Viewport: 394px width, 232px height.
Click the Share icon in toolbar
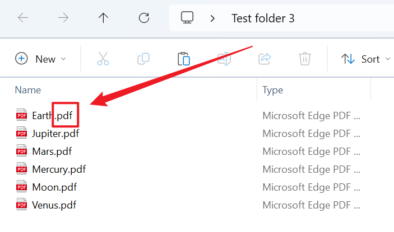(x=265, y=59)
